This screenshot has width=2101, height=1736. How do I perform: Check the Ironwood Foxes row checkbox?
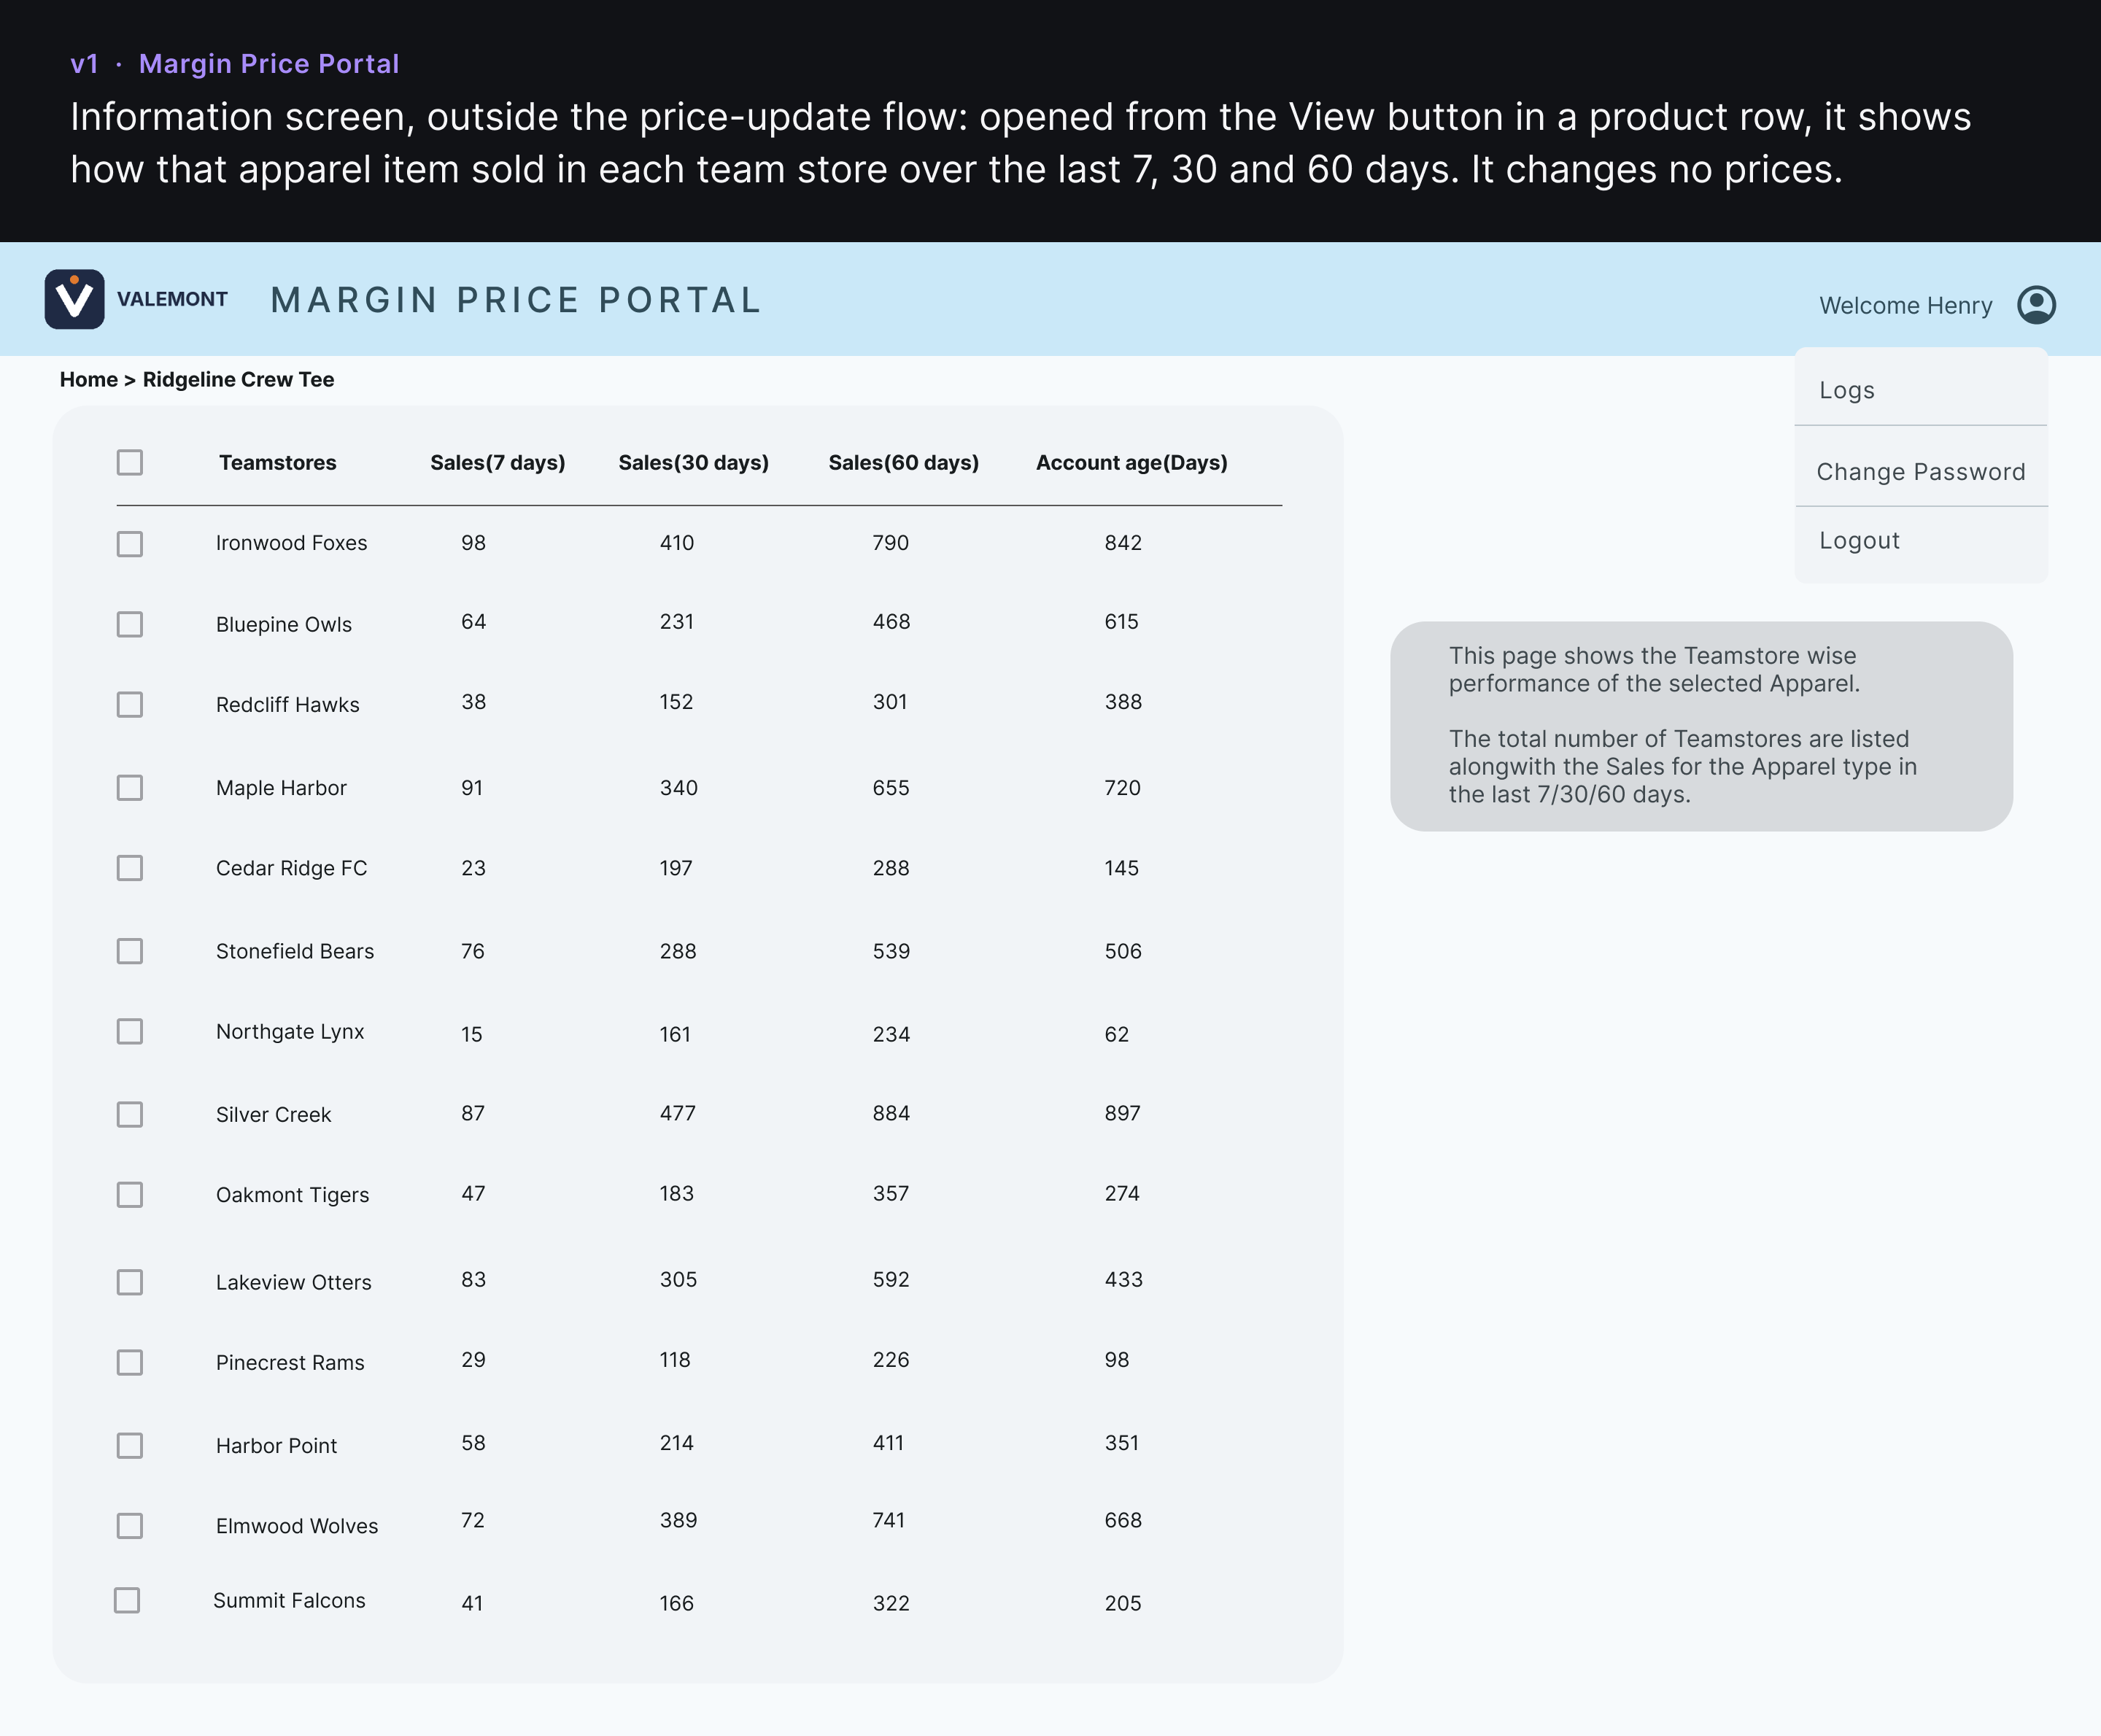point(130,544)
